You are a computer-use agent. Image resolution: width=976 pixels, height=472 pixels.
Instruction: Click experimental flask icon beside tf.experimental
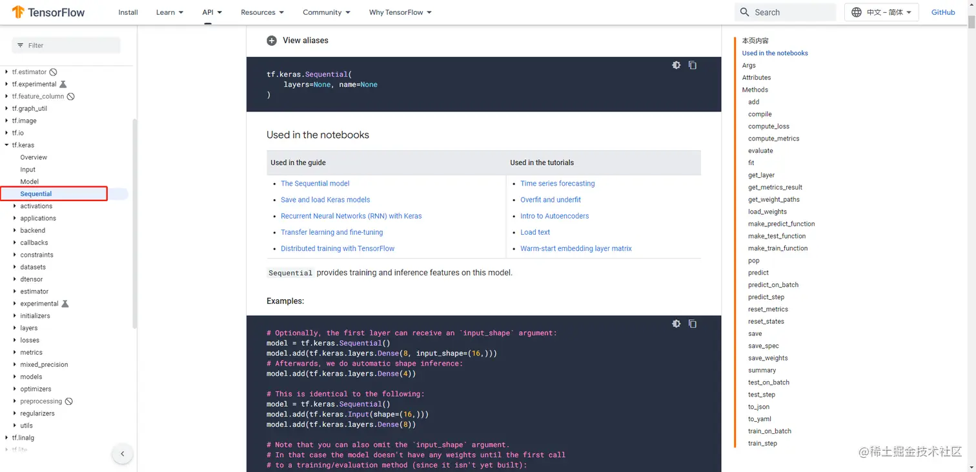(63, 84)
